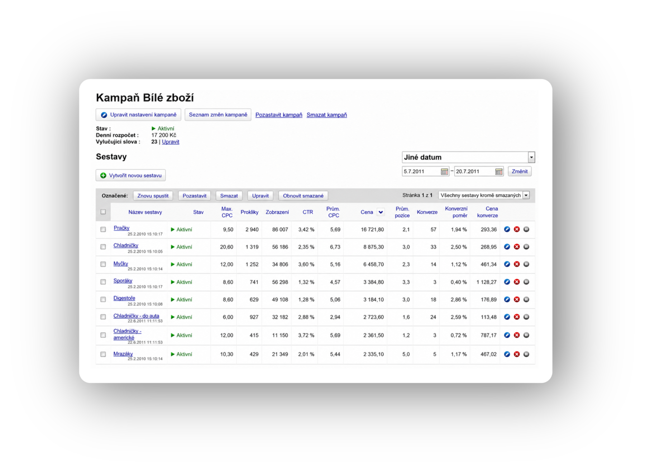
Task: Click the Smazat kampaň link
Action: (327, 115)
